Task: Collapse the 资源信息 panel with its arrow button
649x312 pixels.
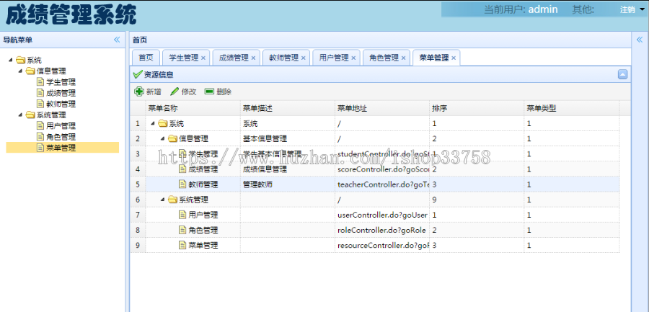Action: (622, 74)
